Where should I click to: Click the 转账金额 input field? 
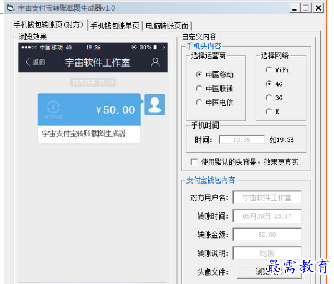[x=267, y=235]
